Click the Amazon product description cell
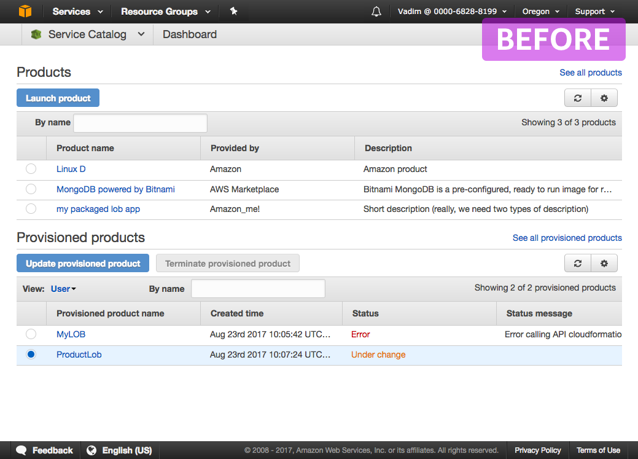The image size is (638, 459). click(395, 169)
